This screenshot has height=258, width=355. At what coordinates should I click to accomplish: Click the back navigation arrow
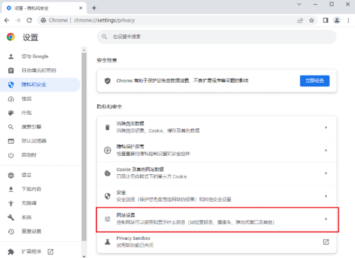(7, 20)
